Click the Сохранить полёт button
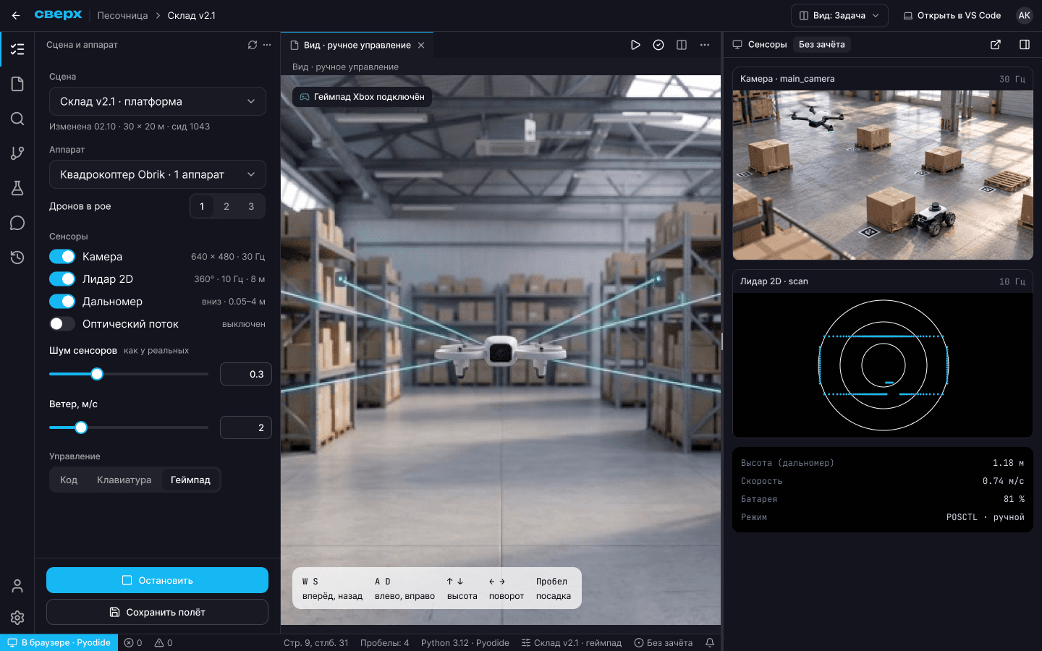Viewport: 1042px width, 651px height. tap(157, 612)
